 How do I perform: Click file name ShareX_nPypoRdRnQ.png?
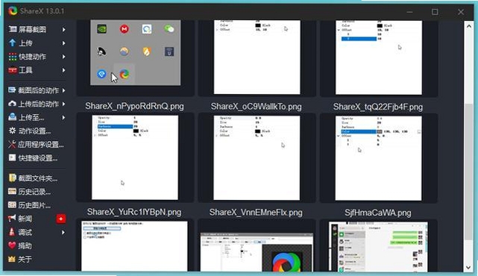click(x=134, y=106)
